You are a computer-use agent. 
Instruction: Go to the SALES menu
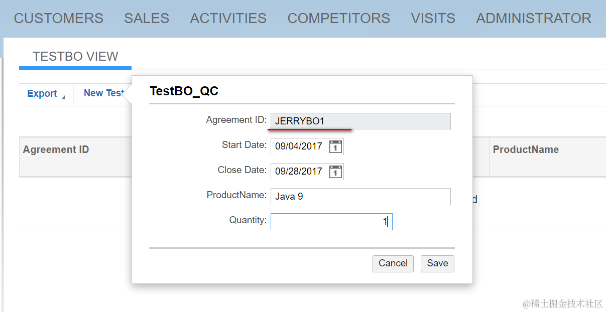pos(147,19)
